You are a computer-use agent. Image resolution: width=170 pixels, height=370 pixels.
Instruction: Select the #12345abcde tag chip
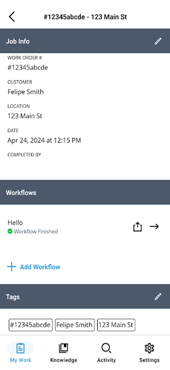tap(30, 325)
